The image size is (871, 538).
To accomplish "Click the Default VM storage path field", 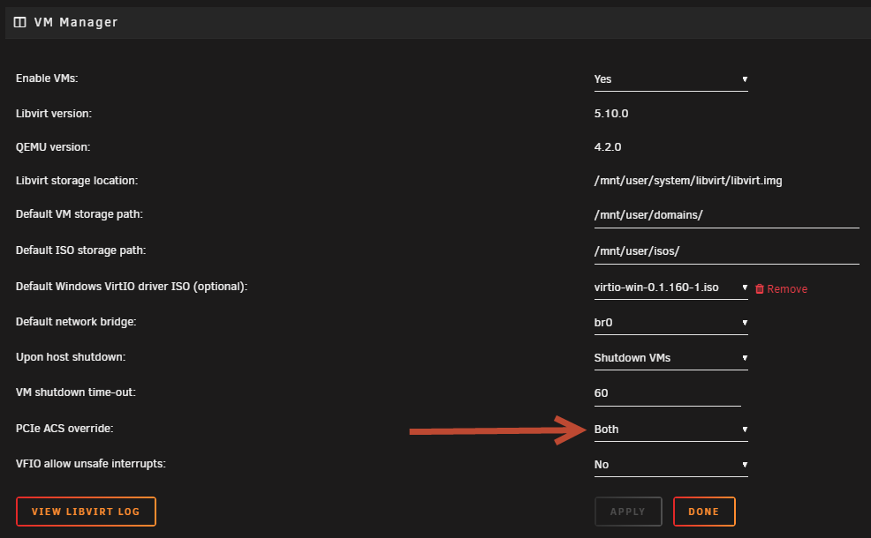I will pos(726,215).
